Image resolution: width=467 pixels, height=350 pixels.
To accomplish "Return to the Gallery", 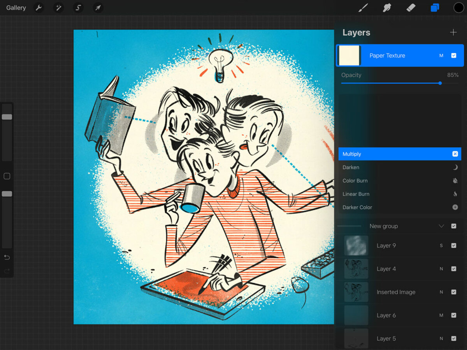I will tap(16, 8).
